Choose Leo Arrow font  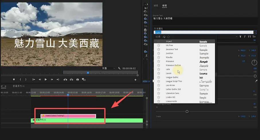click(184, 85)
